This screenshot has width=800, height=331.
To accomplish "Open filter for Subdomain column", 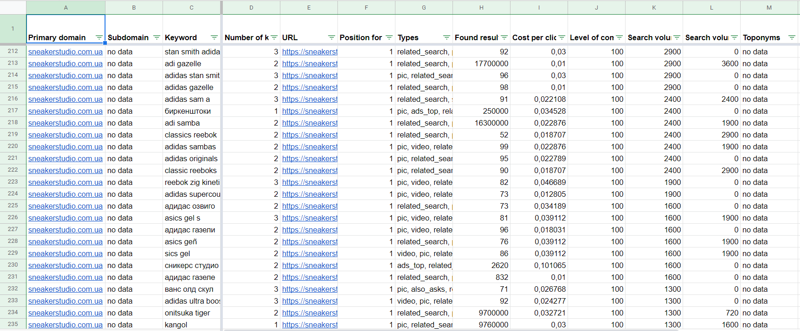I will pyautogui.click(x=157, y=37).
